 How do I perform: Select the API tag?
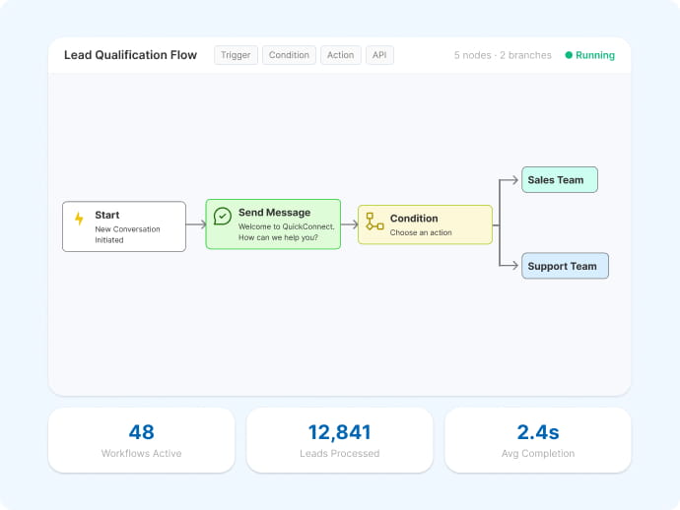(x=379, y=55)
